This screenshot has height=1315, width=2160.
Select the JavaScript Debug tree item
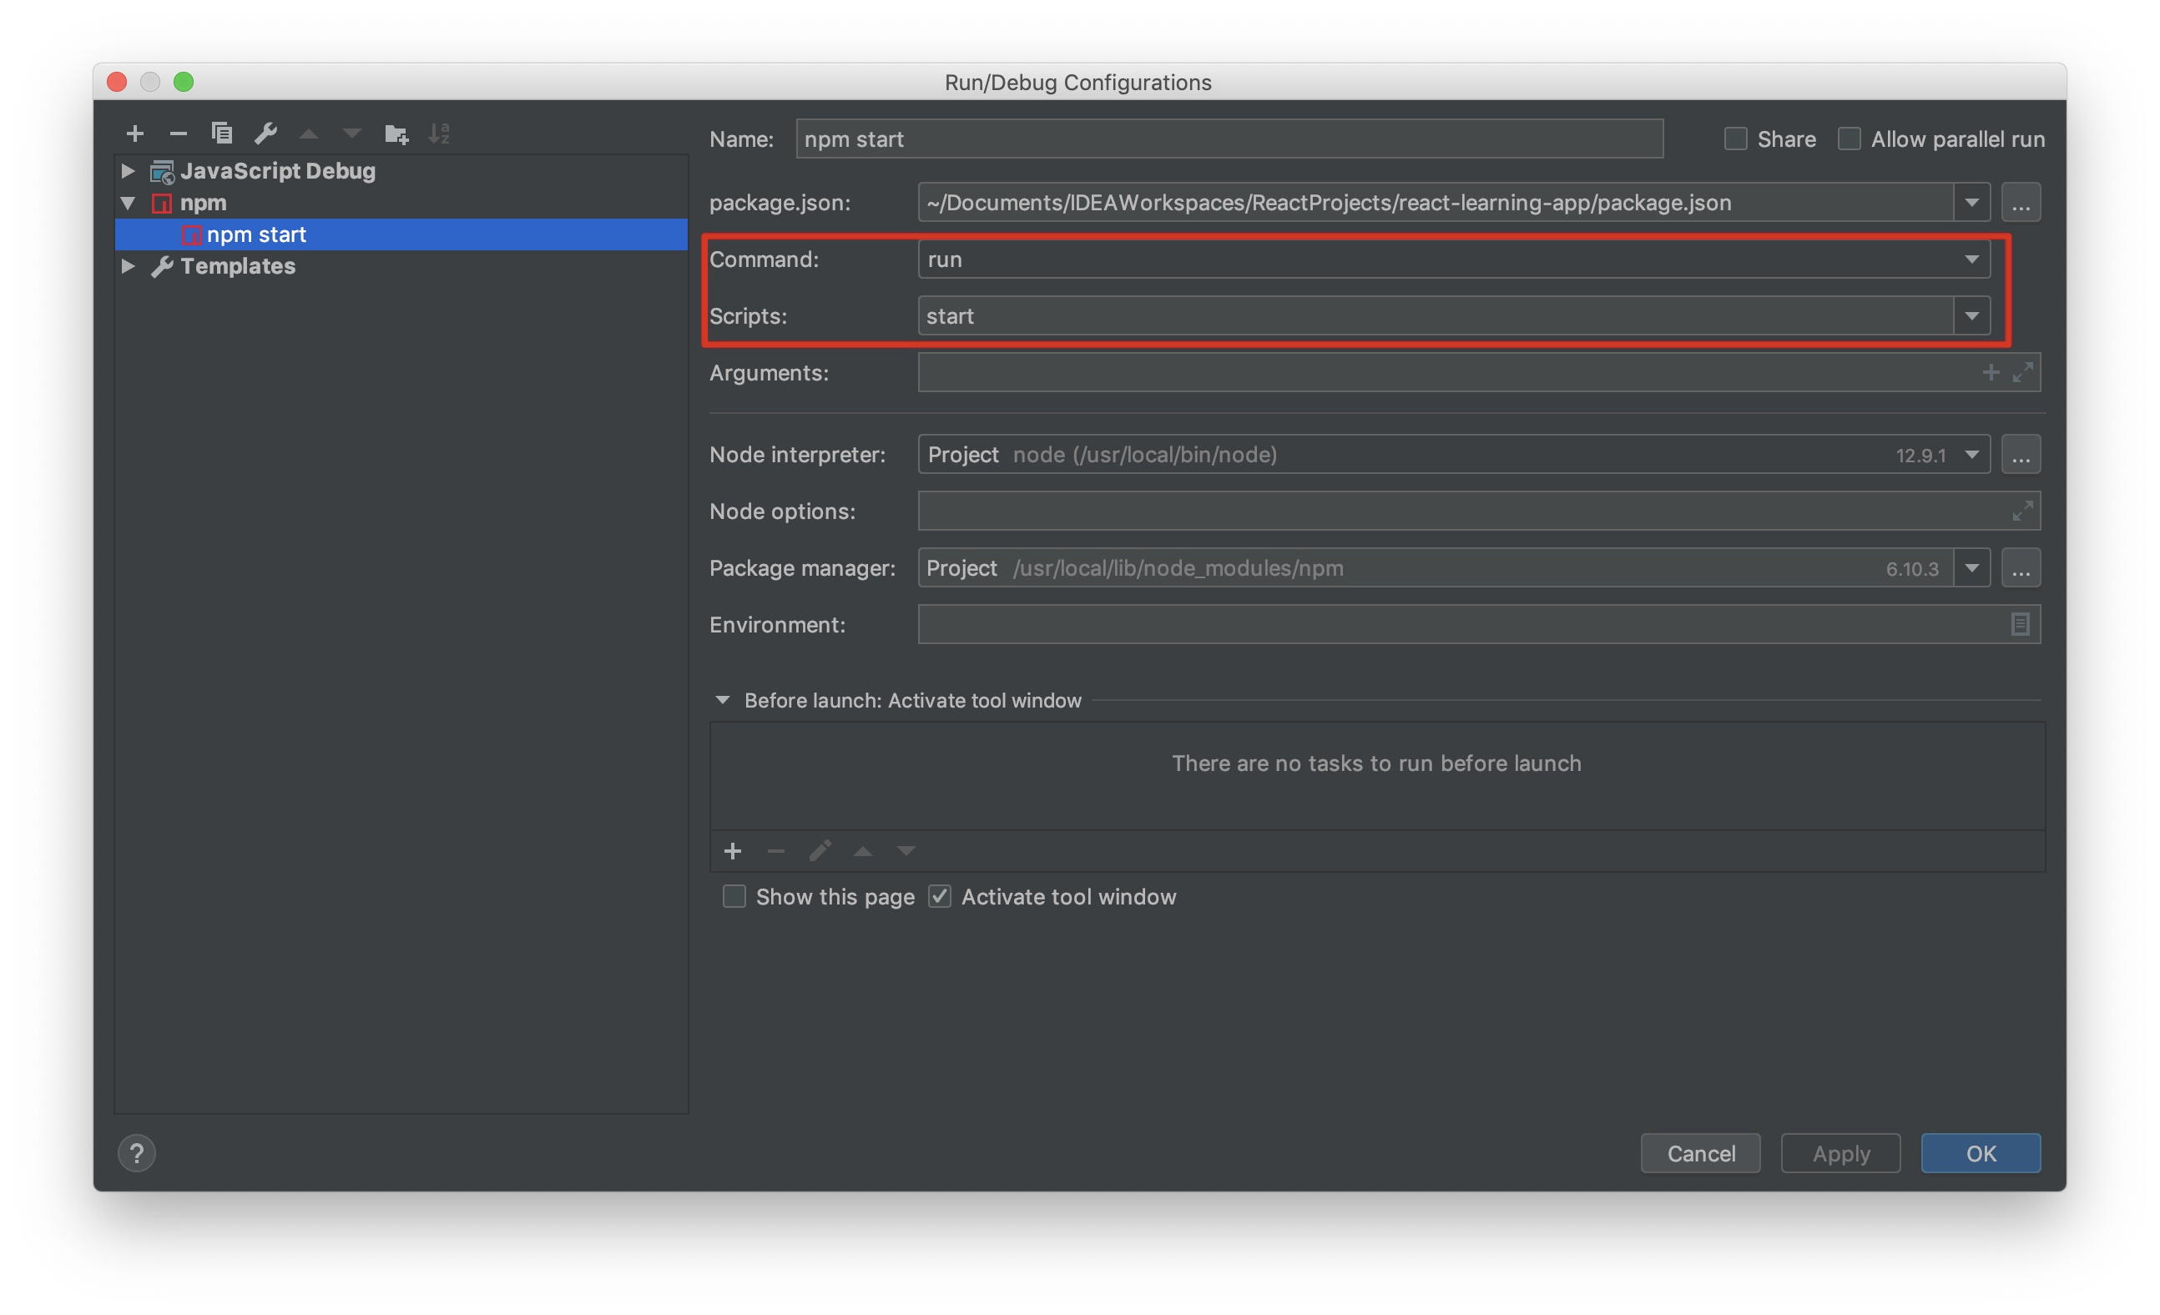277,171
